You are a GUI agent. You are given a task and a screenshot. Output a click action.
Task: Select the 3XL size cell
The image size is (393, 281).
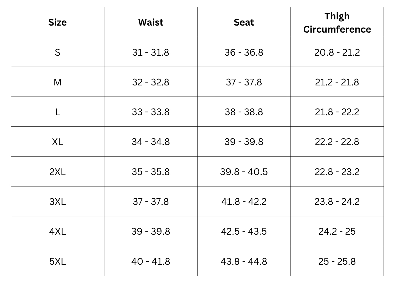58,201
